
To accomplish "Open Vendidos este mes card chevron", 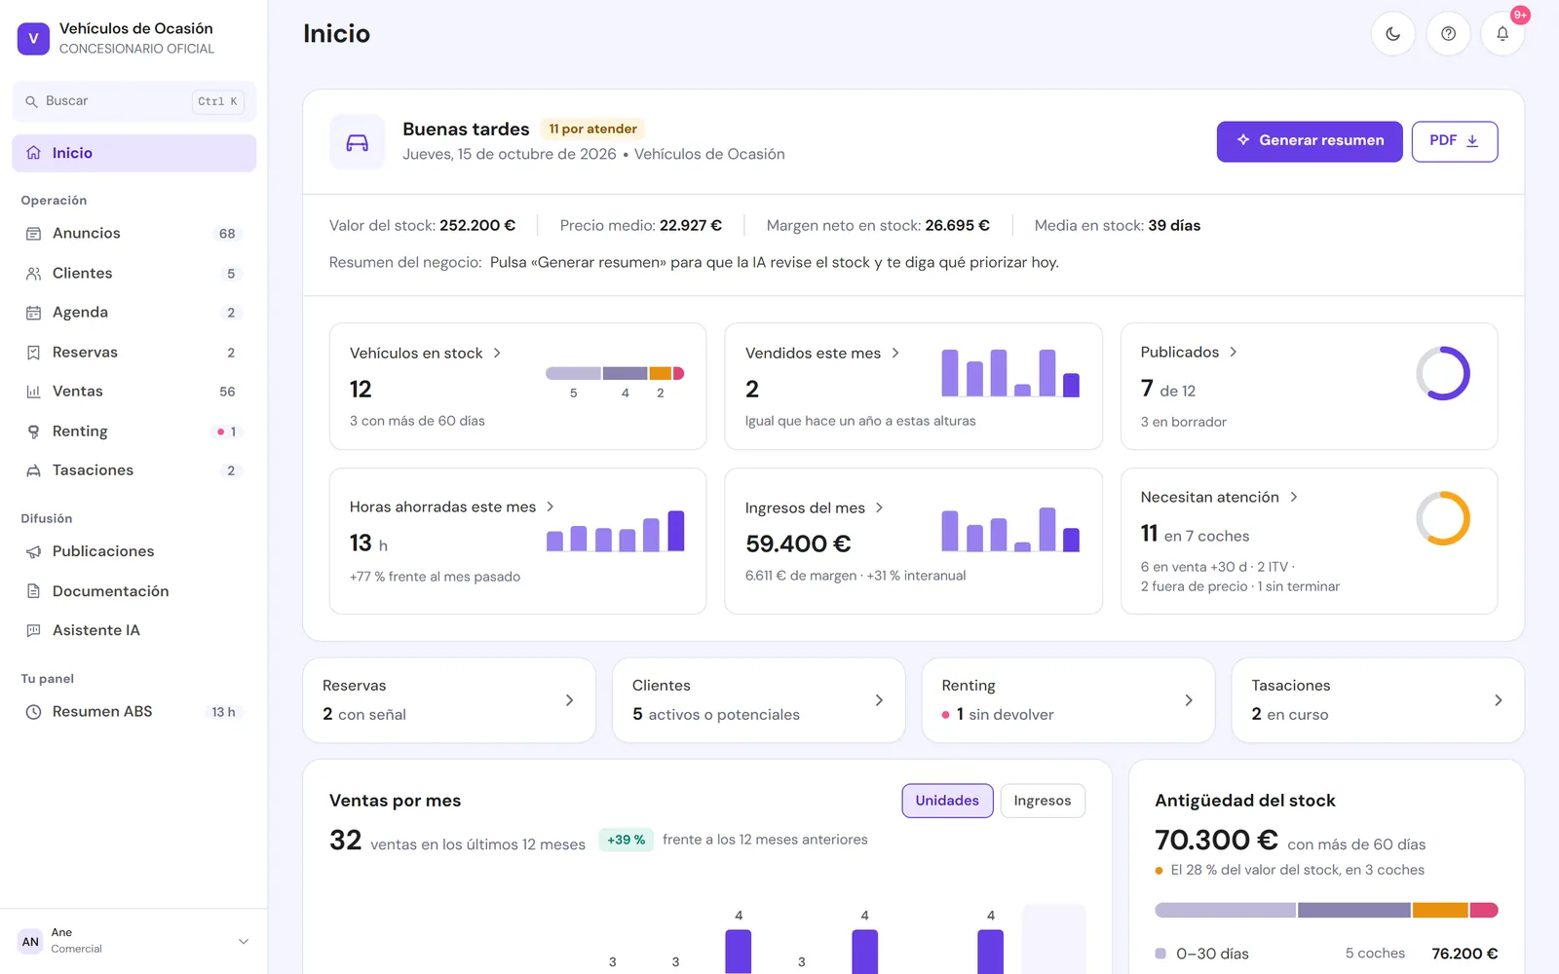I will coord(895,353).
